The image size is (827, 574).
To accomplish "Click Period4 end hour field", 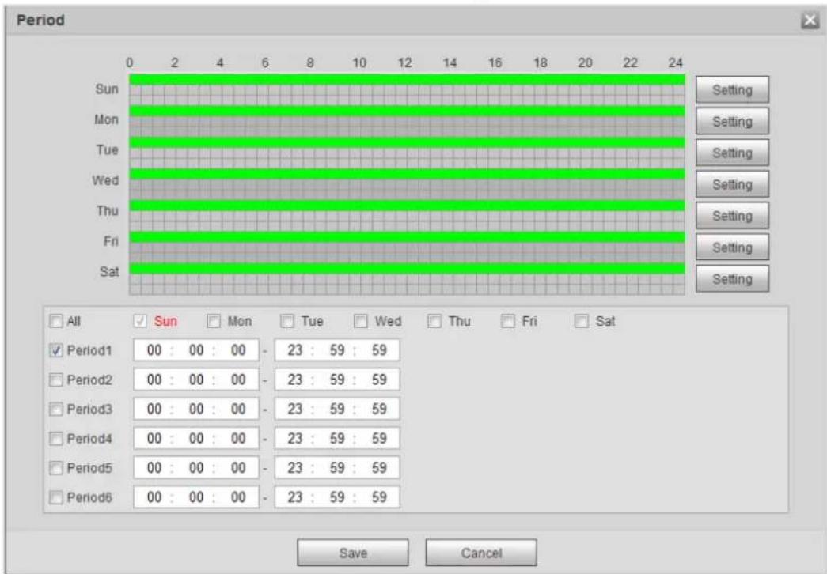I will [295, 439].
